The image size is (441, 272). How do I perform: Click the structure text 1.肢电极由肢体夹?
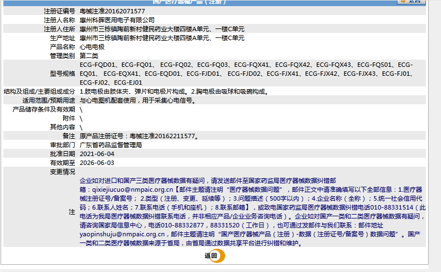pyautogui.click(x=107, y=91)
